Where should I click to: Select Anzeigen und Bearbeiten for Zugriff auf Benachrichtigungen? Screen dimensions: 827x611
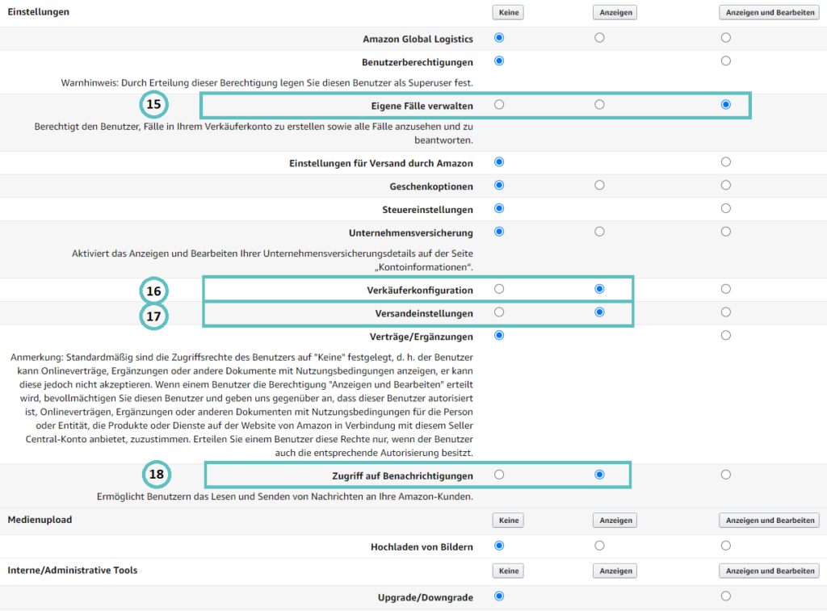point(726,475)
